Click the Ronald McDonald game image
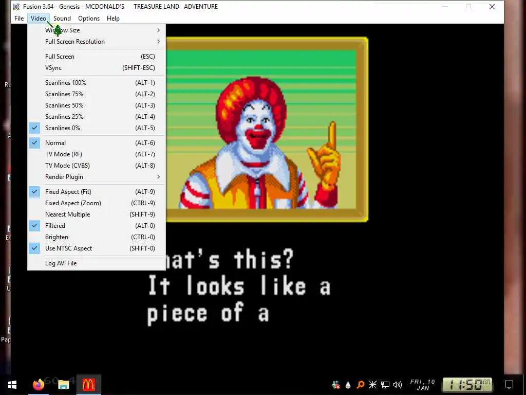The height and width of the screenshot is (395, 526). click(267, 130)
